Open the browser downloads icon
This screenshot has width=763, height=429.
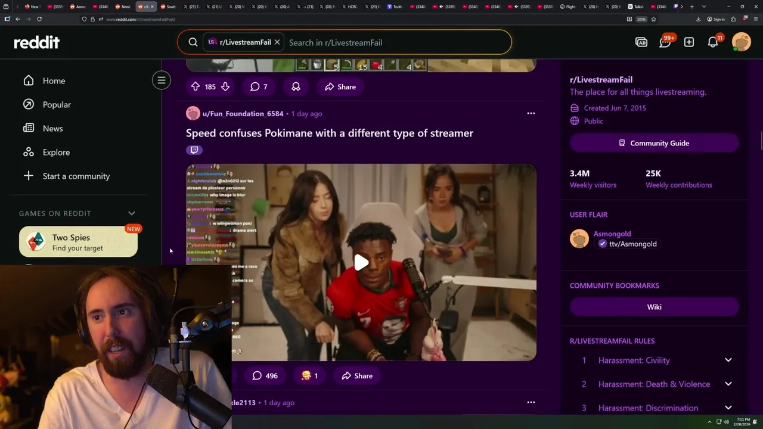[698, 19]
